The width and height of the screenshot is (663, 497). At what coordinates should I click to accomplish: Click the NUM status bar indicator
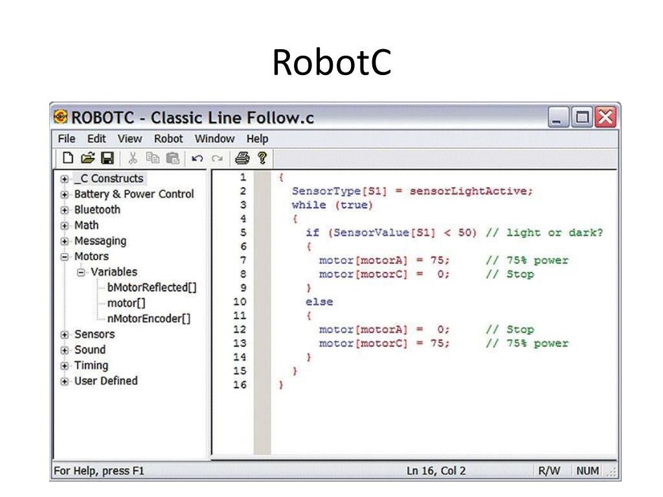tap(587, 471)
